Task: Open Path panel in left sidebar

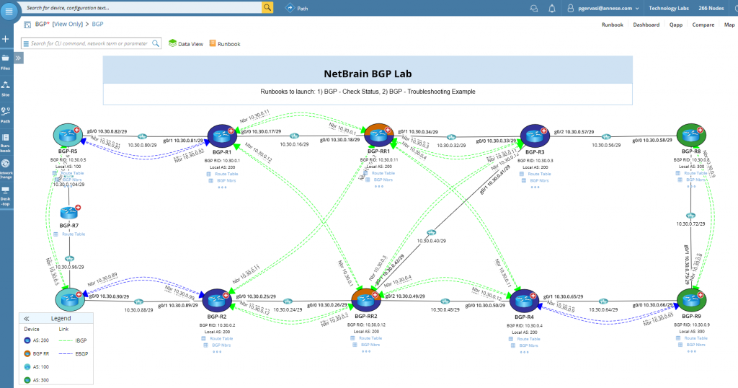Action: coord(6,115)
